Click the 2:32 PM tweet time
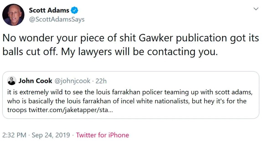 point(14,135)
